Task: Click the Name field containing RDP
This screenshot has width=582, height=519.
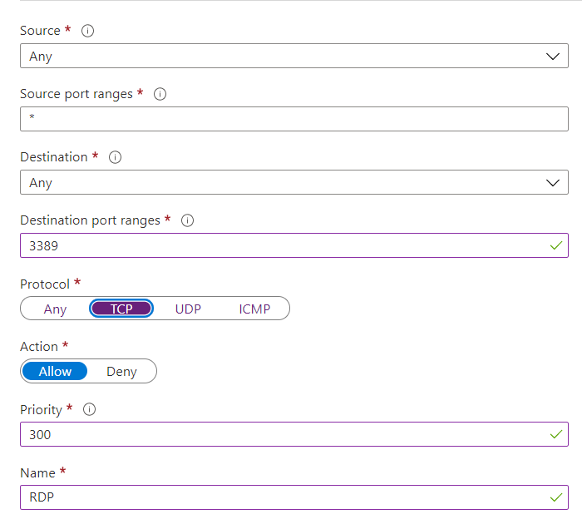Action: tap(283, 497)
